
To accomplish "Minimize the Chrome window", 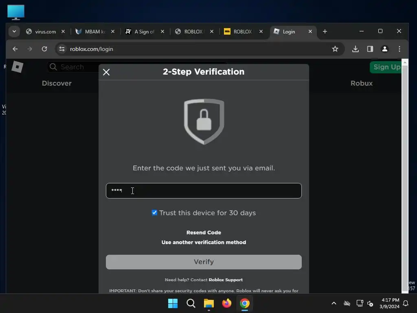I will coord(362,31).
